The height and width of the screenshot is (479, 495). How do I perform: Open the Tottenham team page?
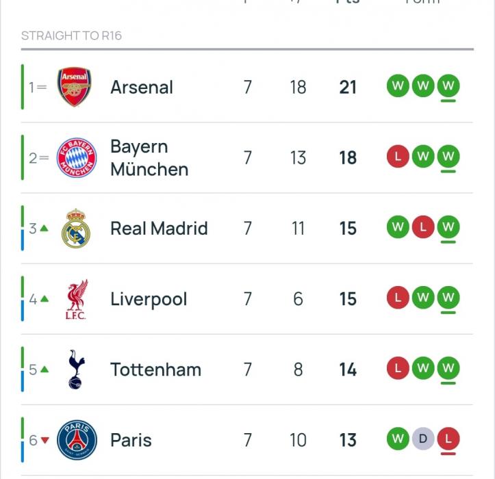pos(155,370)
